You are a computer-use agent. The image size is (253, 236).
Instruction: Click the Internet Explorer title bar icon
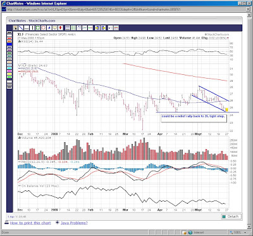(3, 3)
